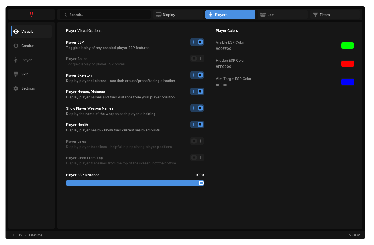
Task: Click the Player Visual Options heading
Action: pos(84,31)
